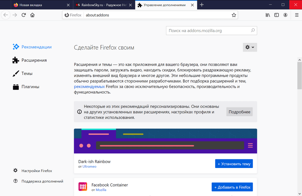
Task: Open the Плагины section
Action: (26, 87)
